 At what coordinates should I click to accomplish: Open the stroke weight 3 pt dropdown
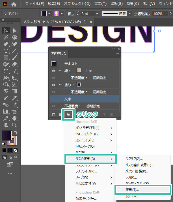tap(97, 14)
